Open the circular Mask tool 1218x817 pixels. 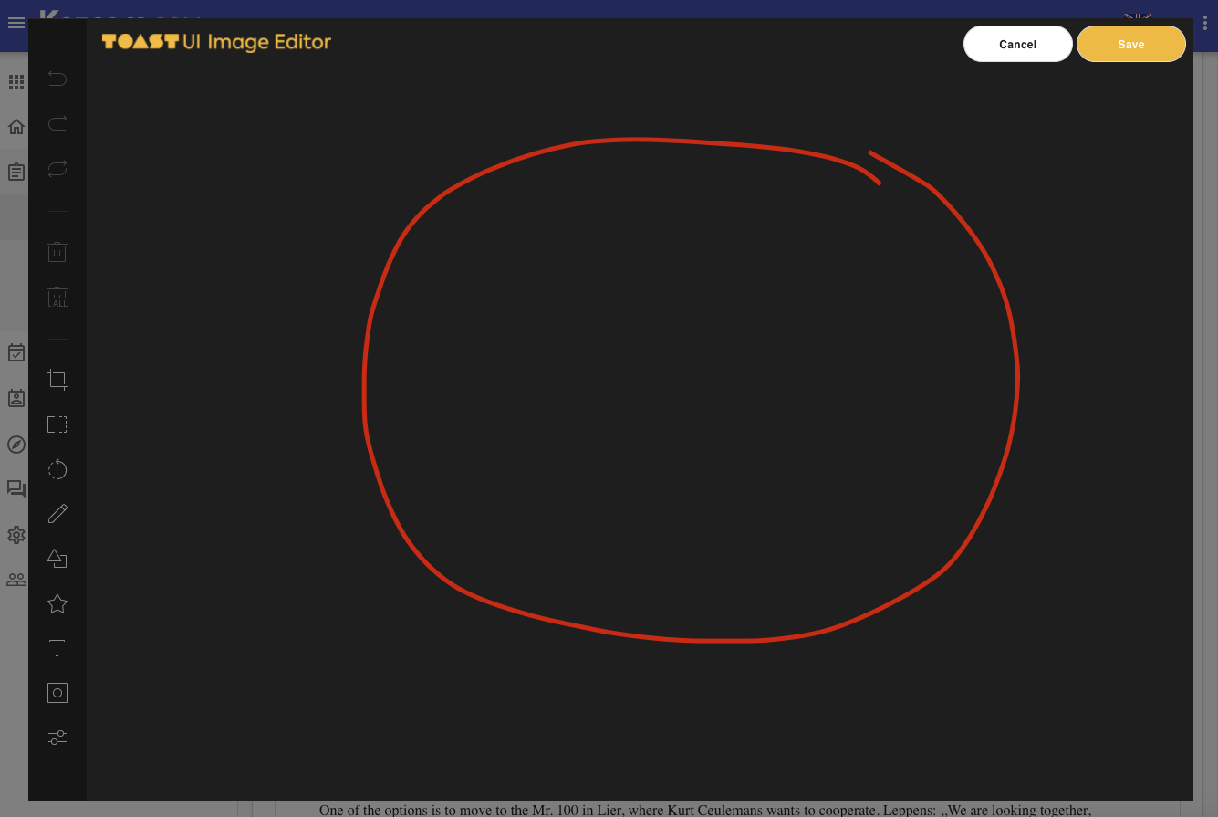pos(57,692)
